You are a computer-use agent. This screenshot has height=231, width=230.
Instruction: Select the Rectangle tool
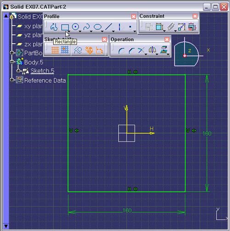coord(65,27)
